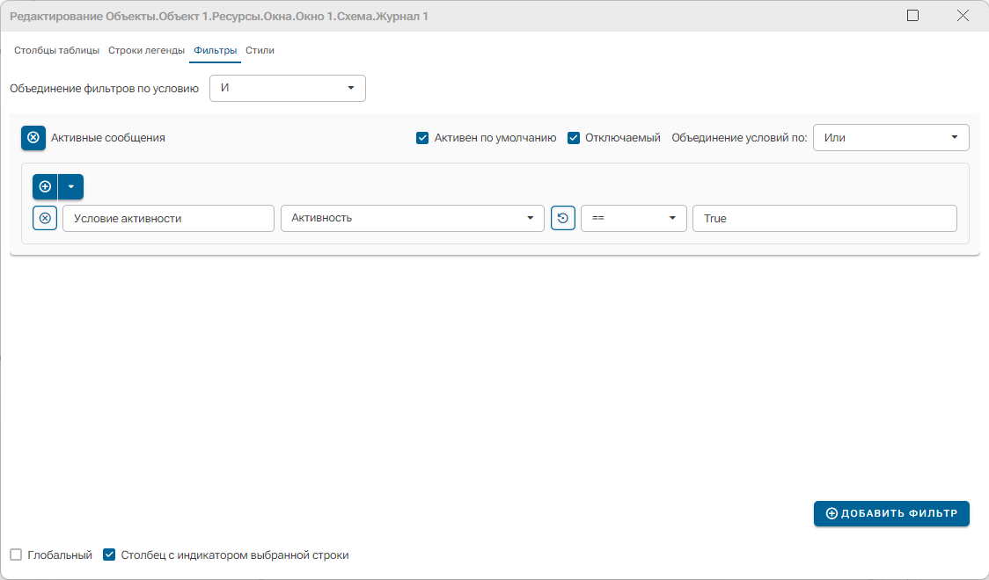This screenshot has width=989, height=580.
Task: Click the "Условие активности" name field
Action: point(168,218)
